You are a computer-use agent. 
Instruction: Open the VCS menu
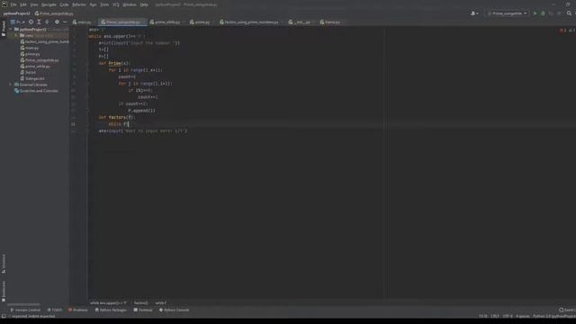click(116, 4)
